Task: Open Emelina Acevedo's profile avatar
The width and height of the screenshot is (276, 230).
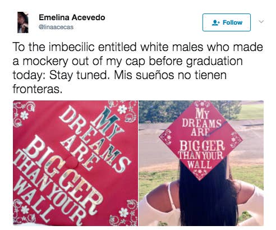Action: pos(23,22)
